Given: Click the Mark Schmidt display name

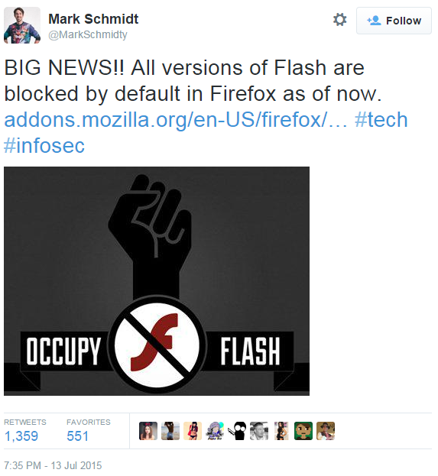Looking at the screenshot, I should click(93, 19).
